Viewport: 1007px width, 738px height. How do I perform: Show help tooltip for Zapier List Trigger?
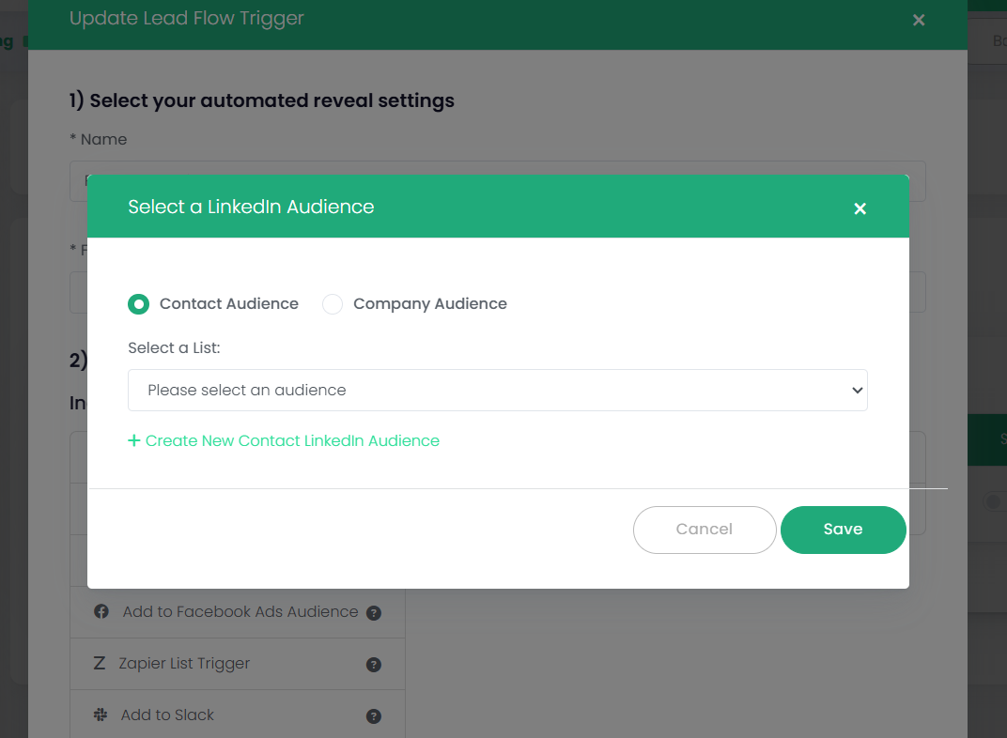click(374, 665)
